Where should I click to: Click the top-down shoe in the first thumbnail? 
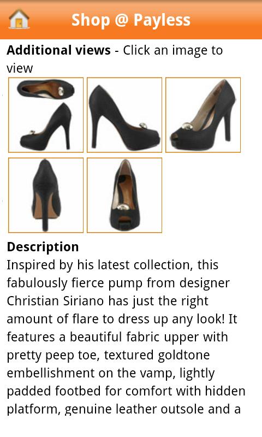(x=46, y=89)
